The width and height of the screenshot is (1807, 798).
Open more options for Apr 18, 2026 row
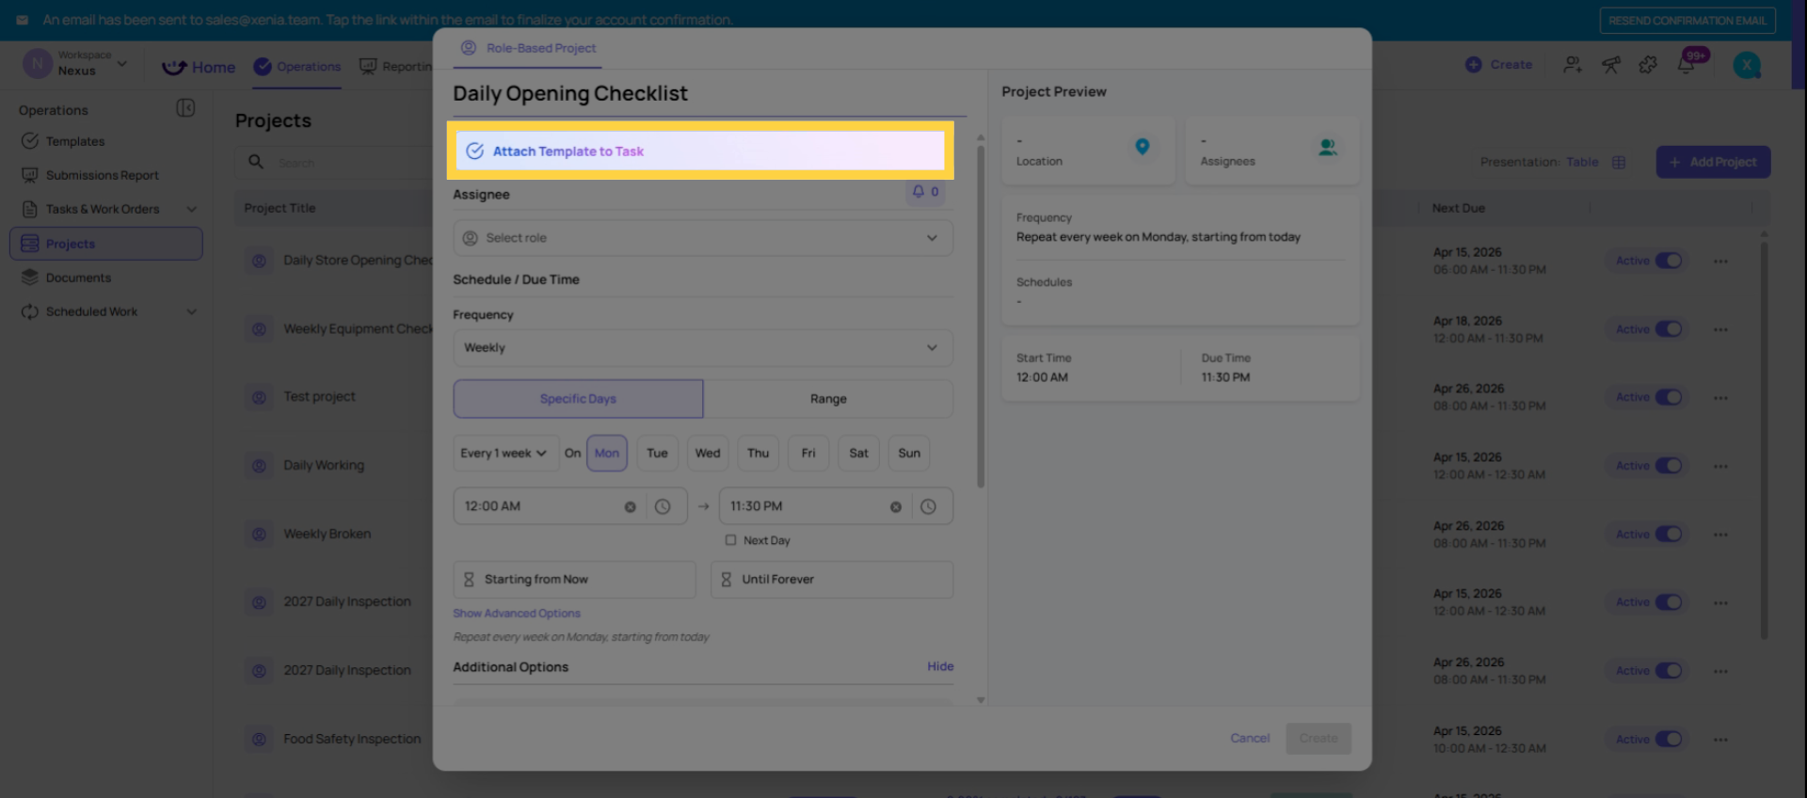(x=1720, y=329)
